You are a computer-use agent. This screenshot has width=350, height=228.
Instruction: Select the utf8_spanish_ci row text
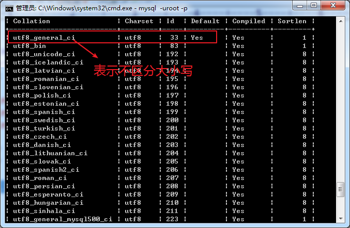click(44, 112)
